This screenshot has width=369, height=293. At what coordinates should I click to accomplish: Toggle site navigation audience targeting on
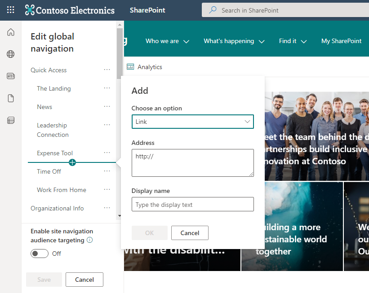tap(39, 254)
